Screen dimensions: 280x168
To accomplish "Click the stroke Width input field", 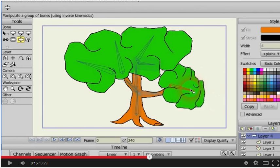I will (271, 46).
